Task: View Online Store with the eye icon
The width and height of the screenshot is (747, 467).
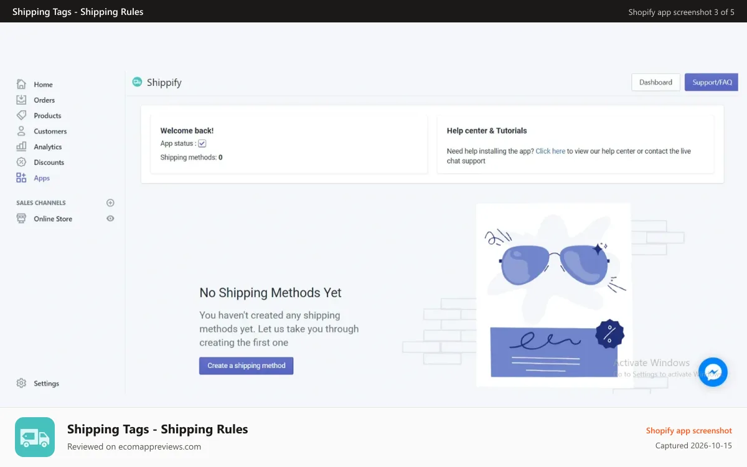Action: pyautogui.click(x=110, y=219)
